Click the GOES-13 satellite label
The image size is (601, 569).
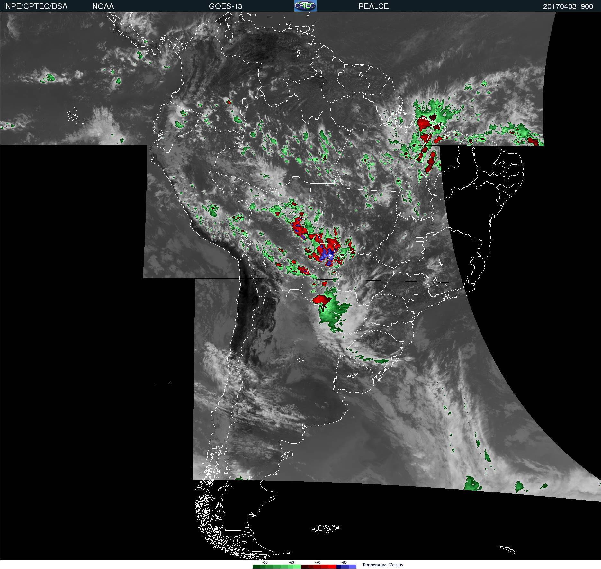tap(225, 6)
